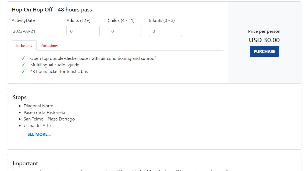Switch to the Exclusions tab

pyautogui.click(x=49, y=46)
